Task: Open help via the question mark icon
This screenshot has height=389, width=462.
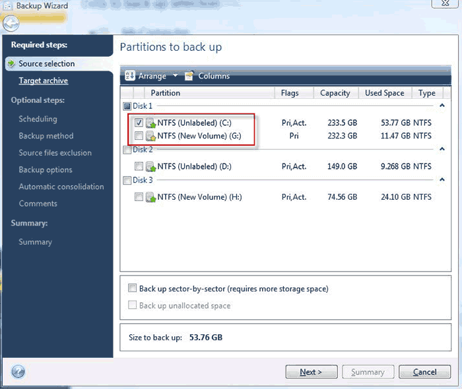Action: point(18,372)
